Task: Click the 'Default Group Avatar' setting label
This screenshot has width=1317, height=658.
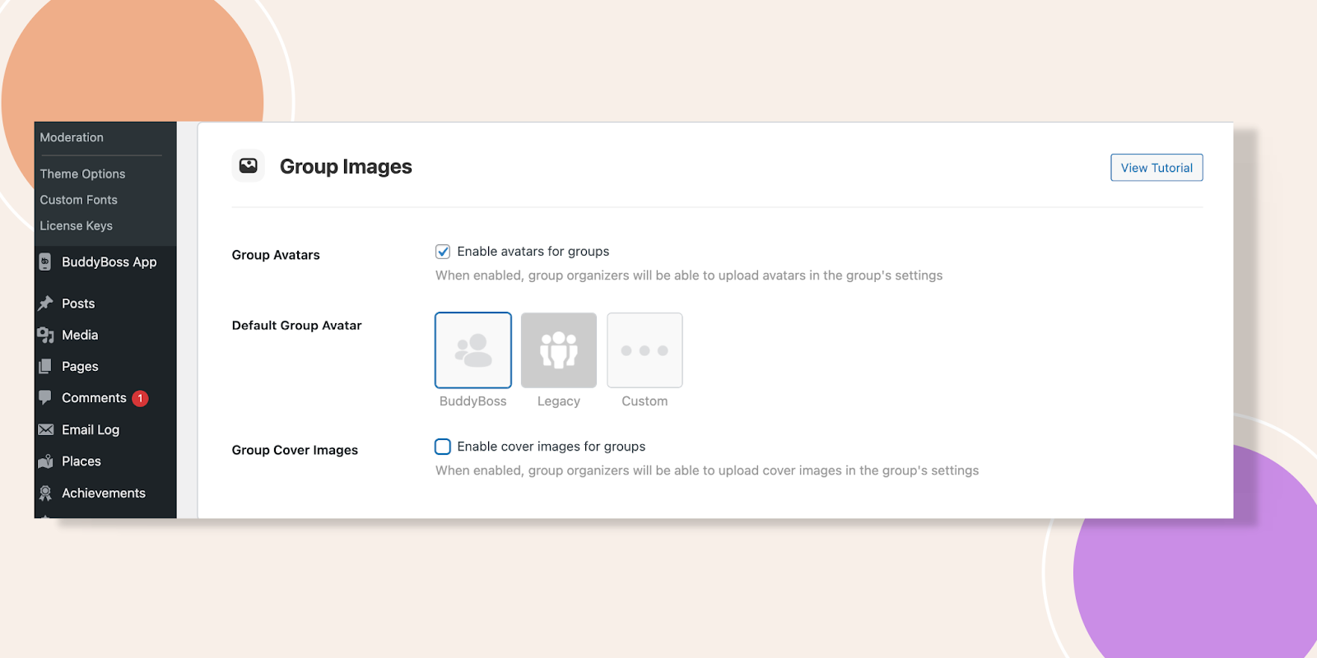Action: click(297, 326)
